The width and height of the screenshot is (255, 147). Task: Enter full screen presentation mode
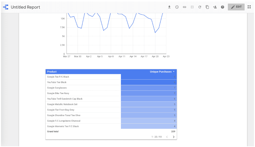tap(192, 7)
